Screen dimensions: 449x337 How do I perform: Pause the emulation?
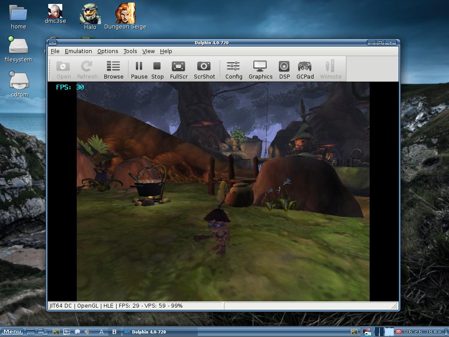[x=139, y=69]
